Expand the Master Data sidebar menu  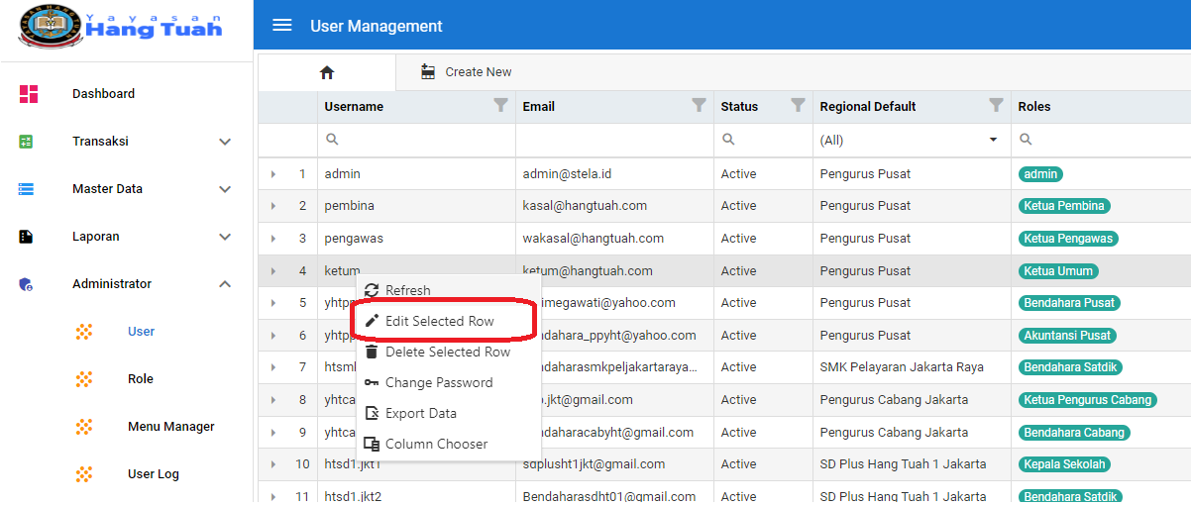coord(225,189)
